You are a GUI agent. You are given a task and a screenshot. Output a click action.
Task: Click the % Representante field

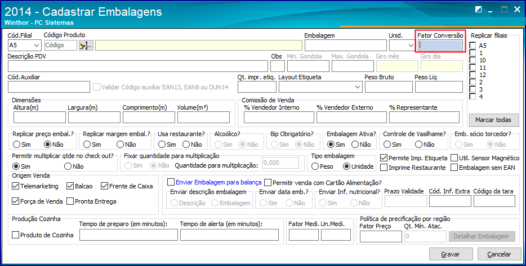(x=425, y=118)
